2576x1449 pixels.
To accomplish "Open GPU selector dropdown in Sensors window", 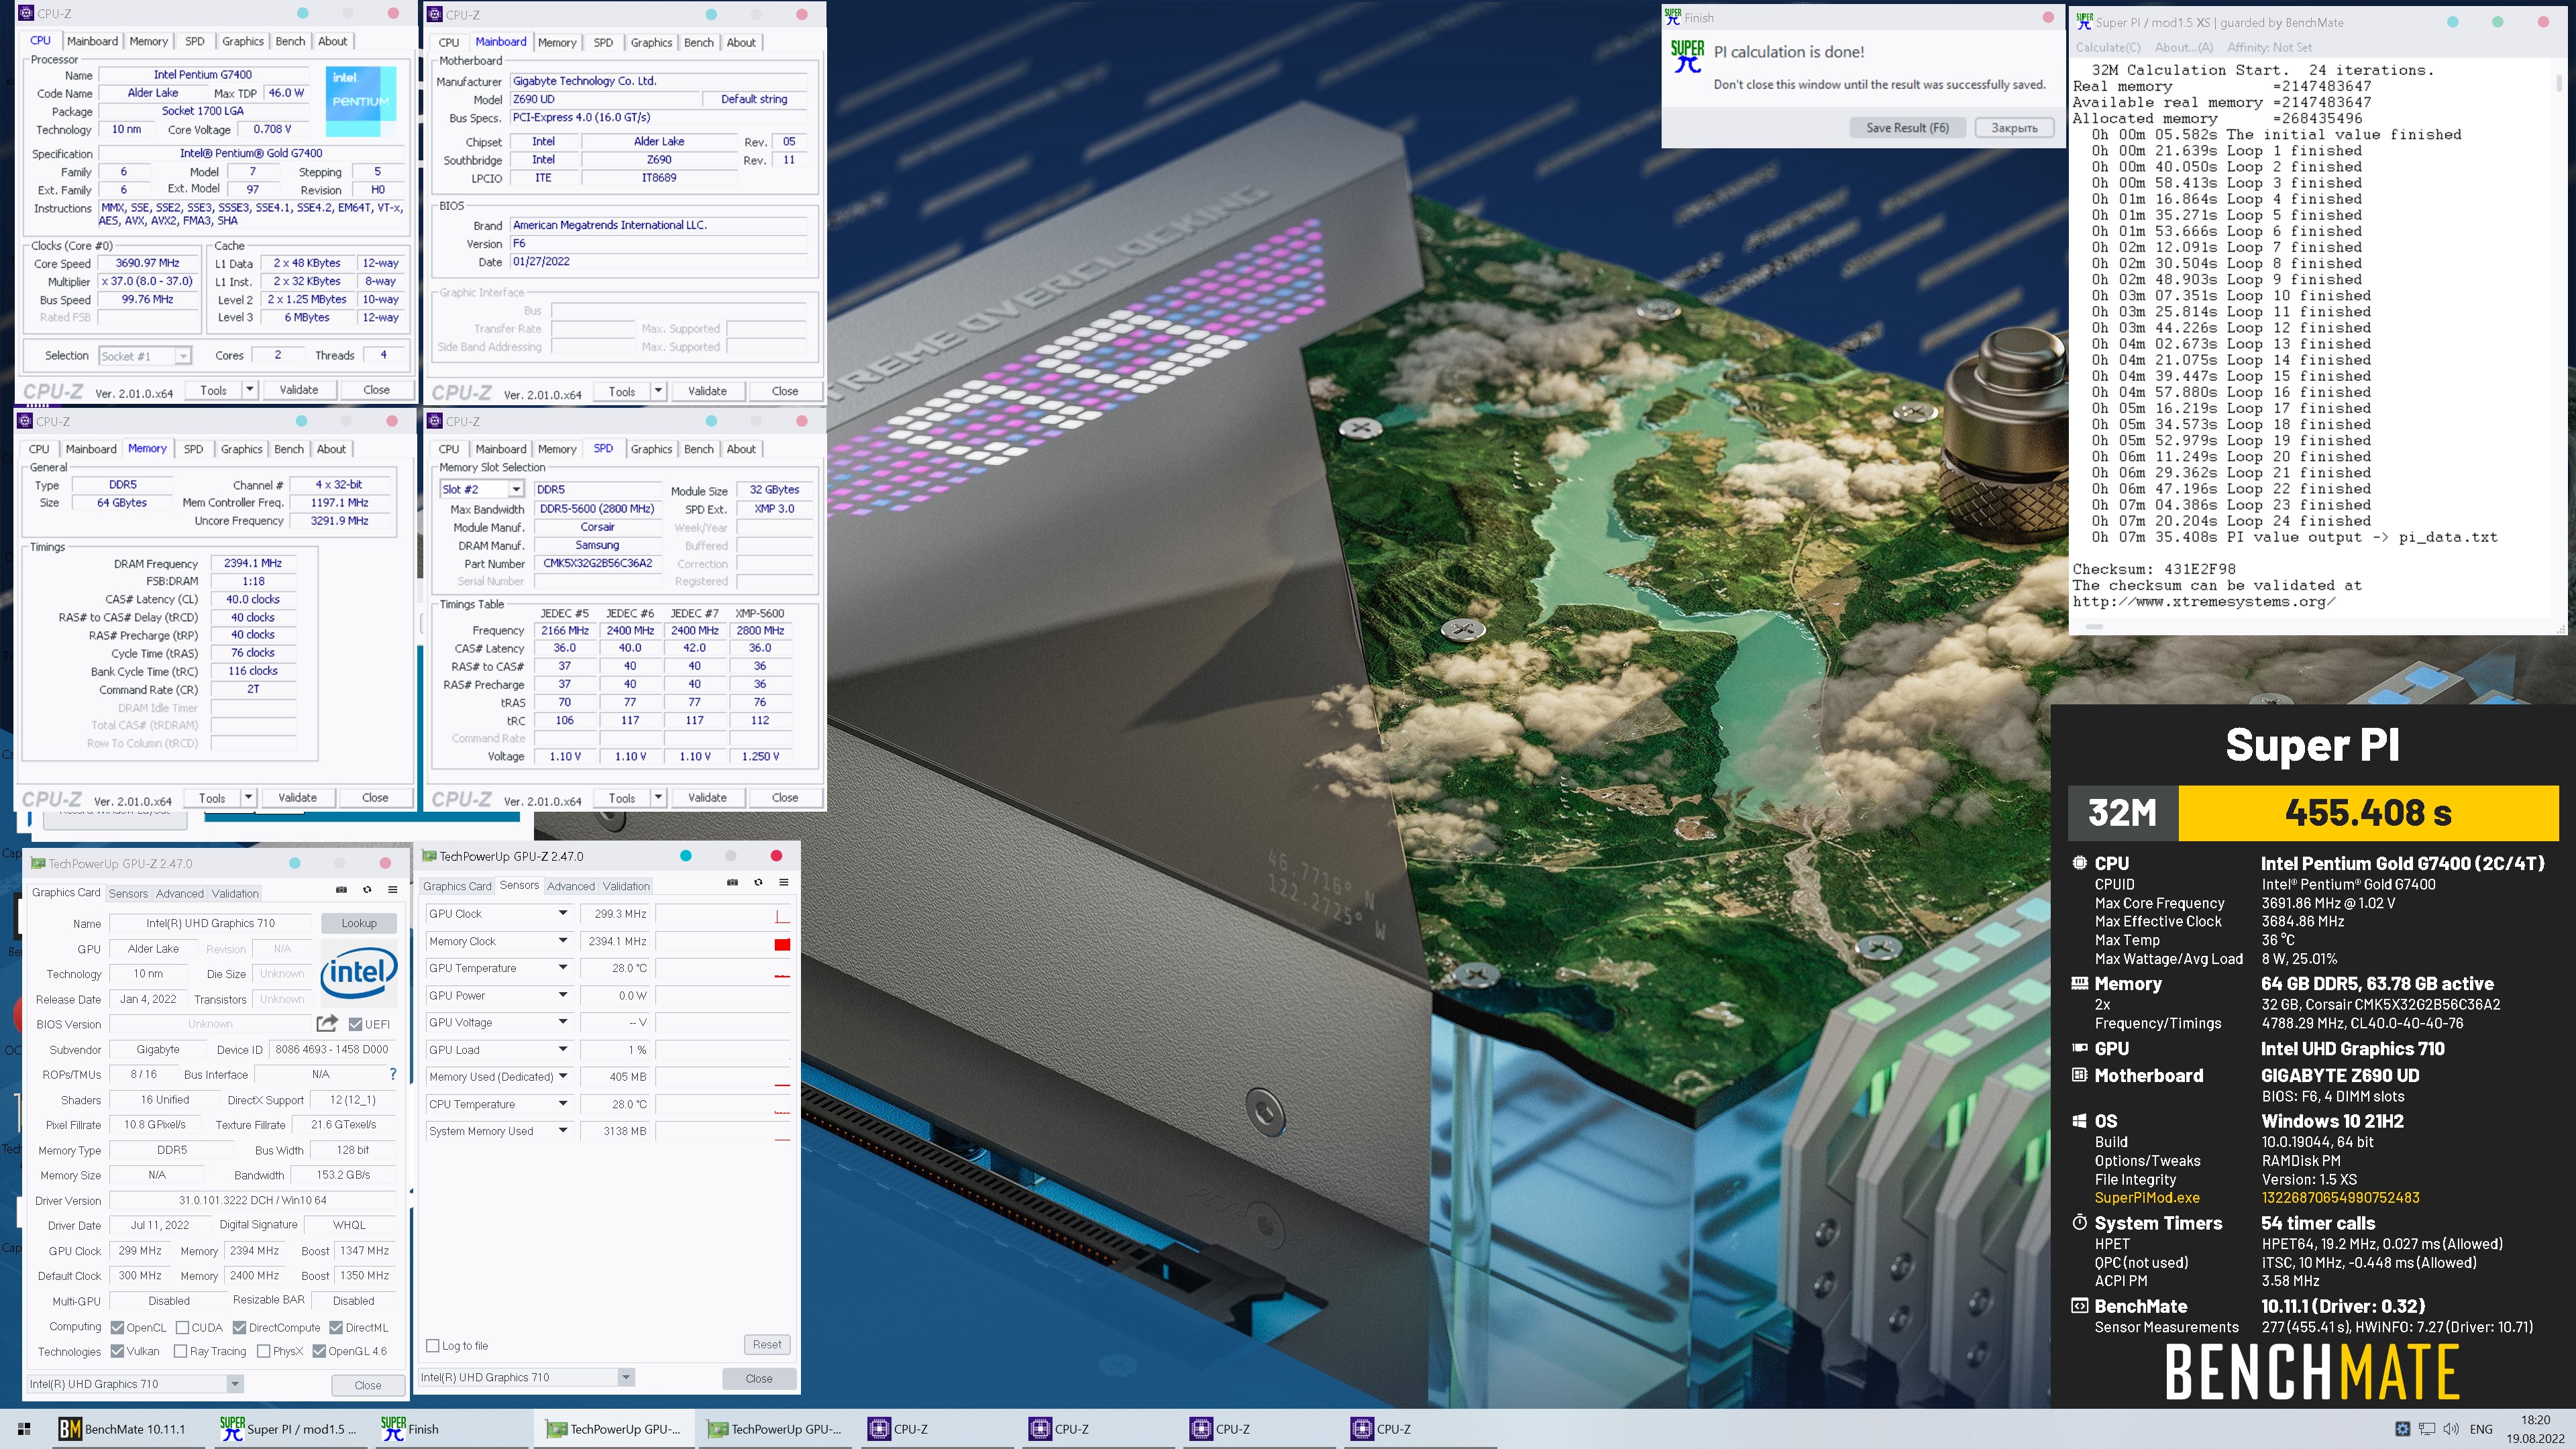I will pos(626,1377).
